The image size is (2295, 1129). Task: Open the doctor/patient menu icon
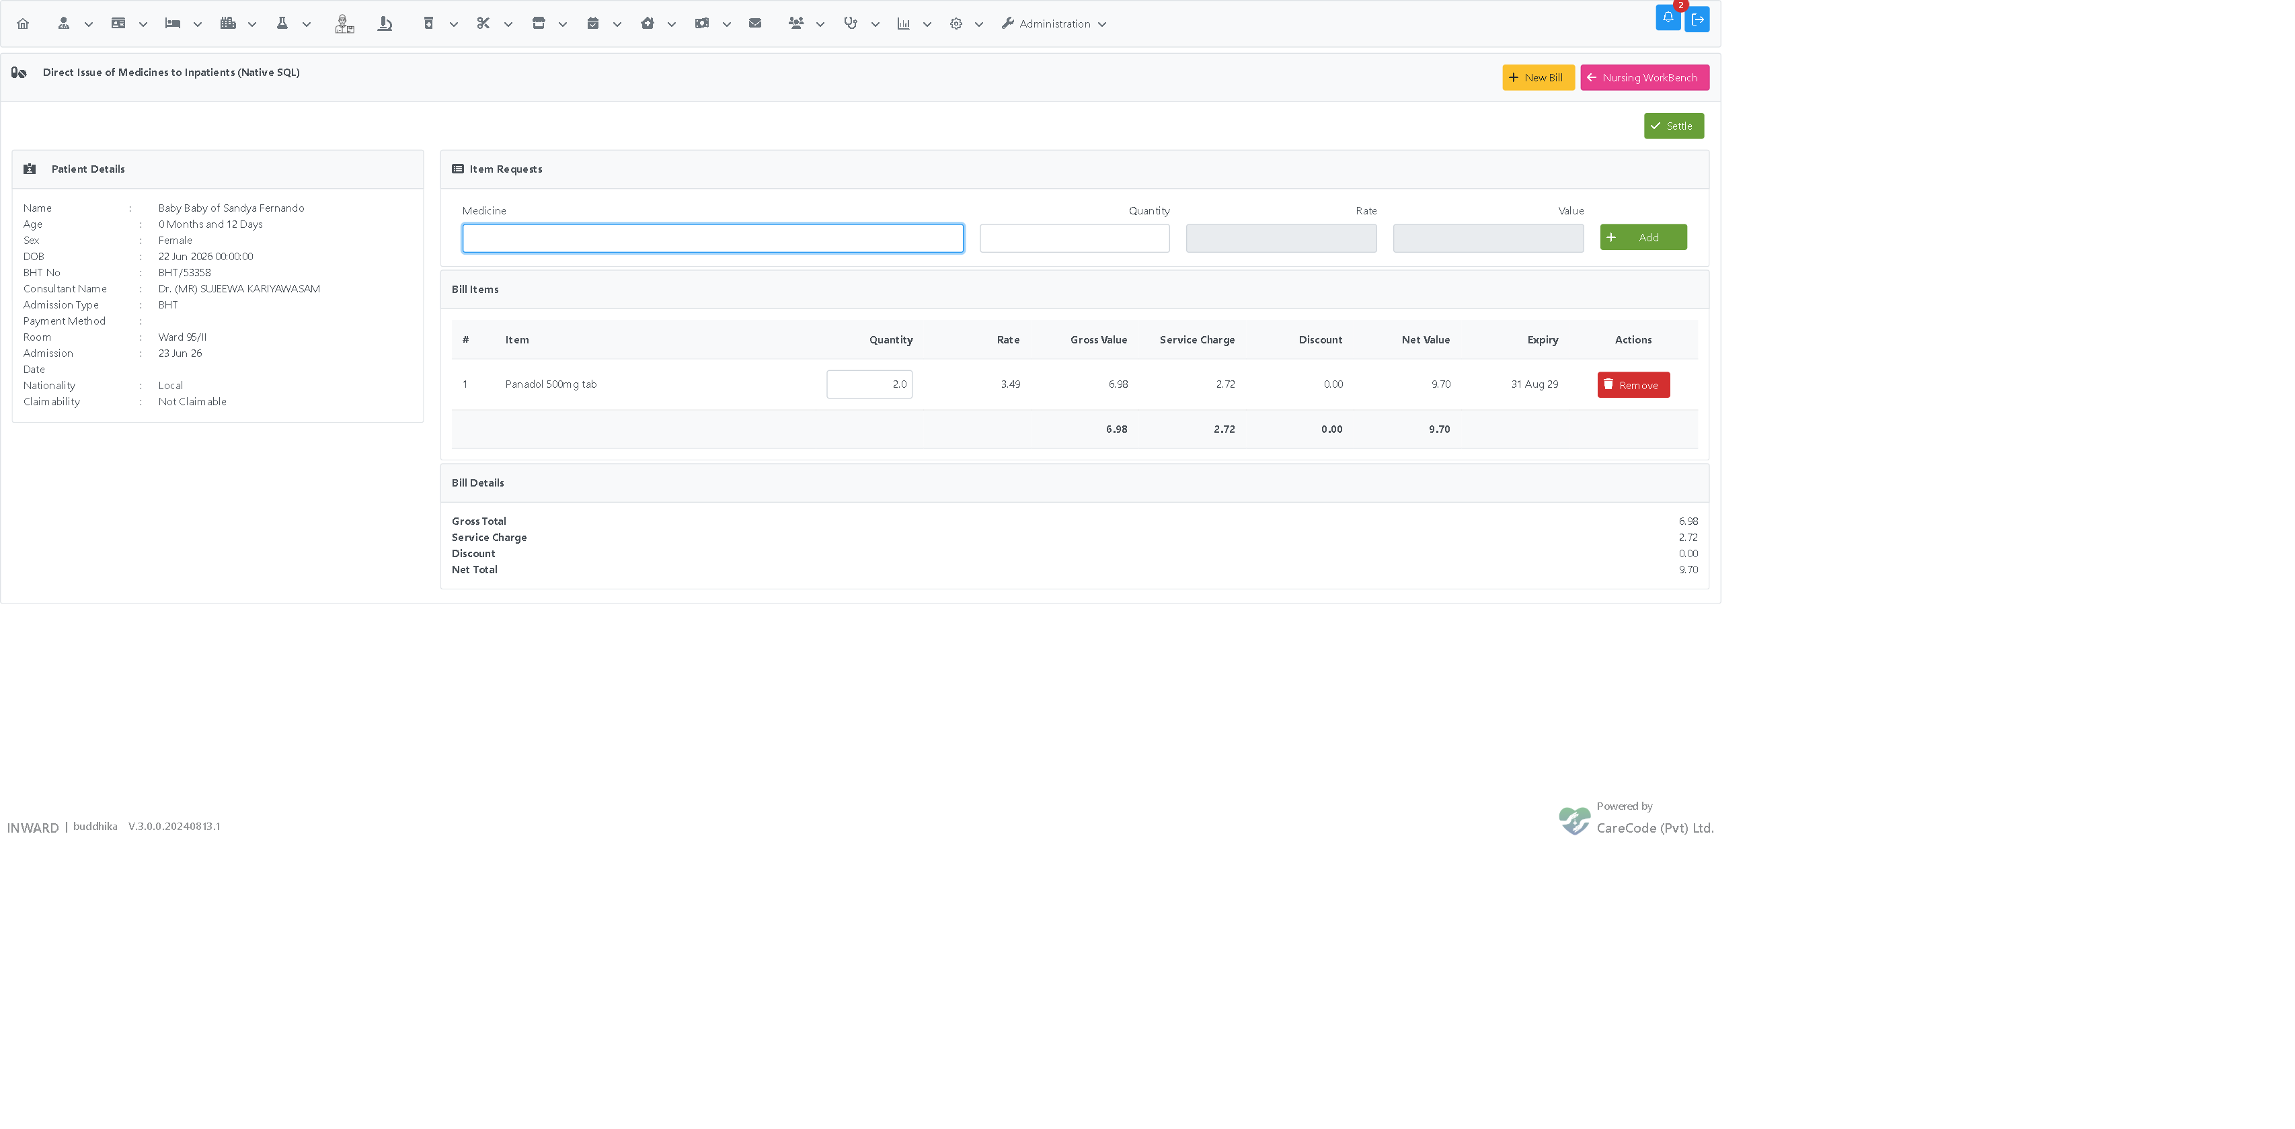coord(63,24)
